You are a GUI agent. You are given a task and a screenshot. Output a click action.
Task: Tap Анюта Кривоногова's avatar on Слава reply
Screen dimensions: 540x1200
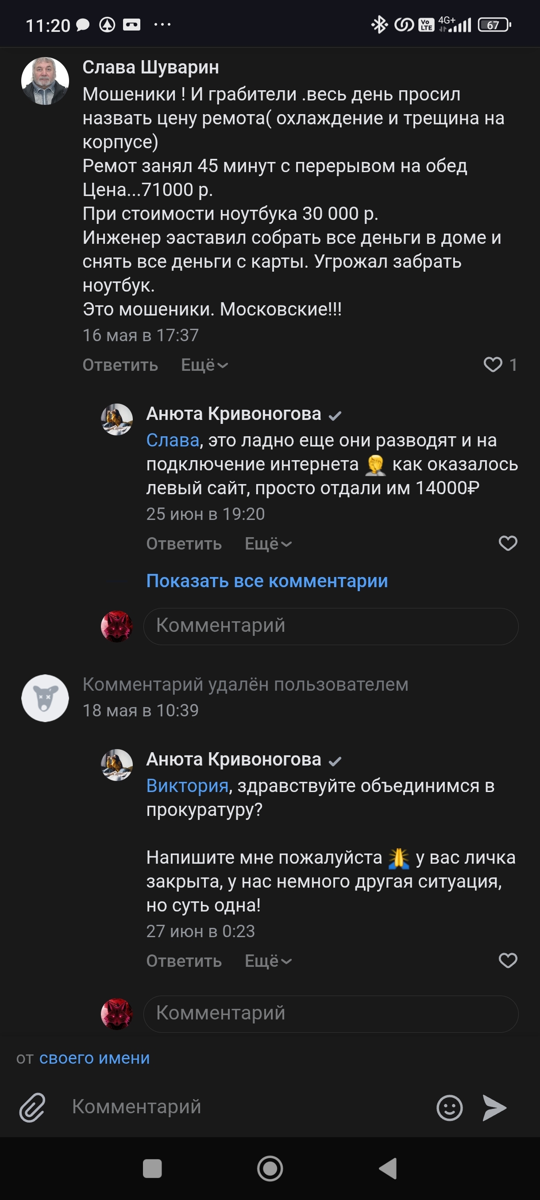coord(116,419)
